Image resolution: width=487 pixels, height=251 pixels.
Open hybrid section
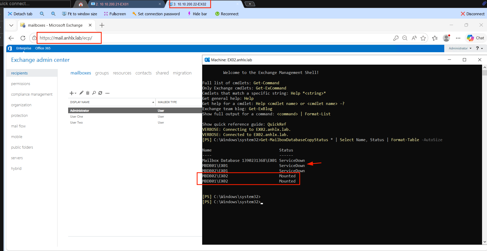16,169
